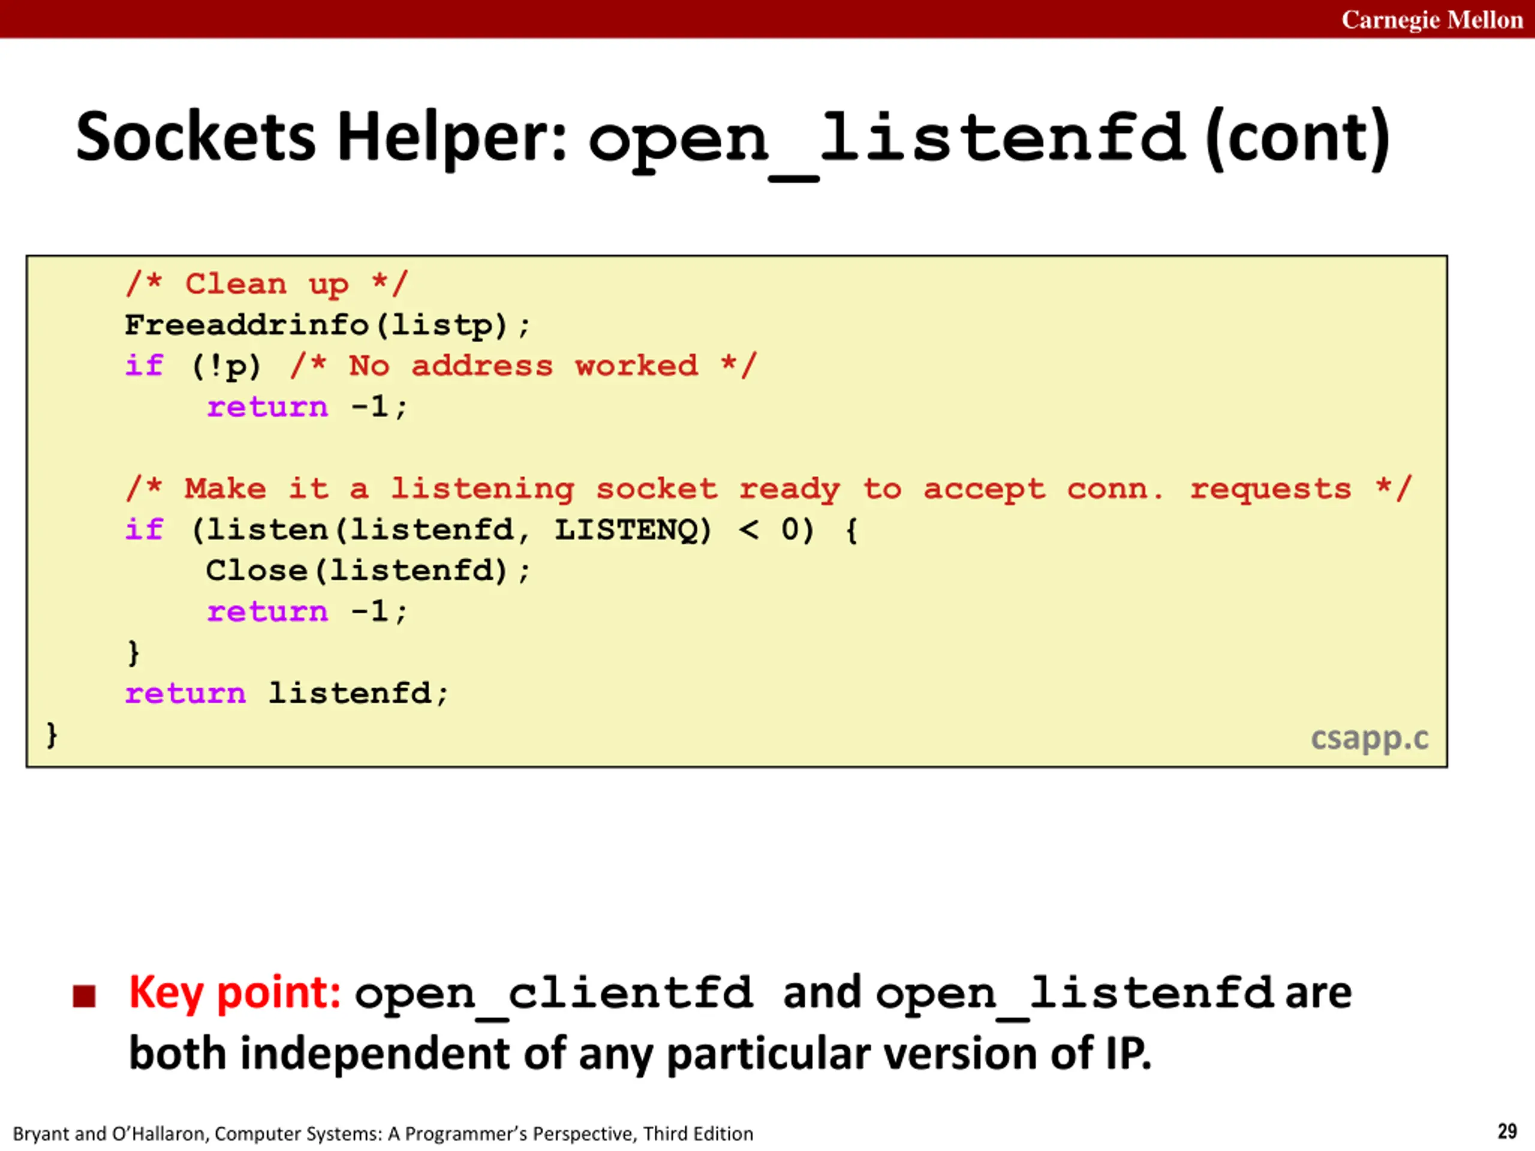Click the Bryant and O'Hallaron footer citation
This screenshot has width=1535, height=1151.
click(x=383, y=1133)
